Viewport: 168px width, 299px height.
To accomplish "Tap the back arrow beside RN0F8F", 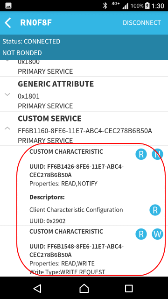I will pyautogui.click(x=8, y=23).
